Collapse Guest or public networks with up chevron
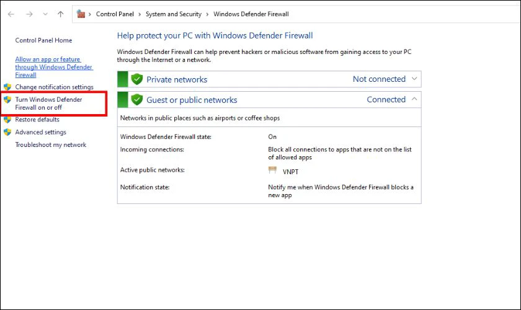This screenshot has height=310, width=521. pos(414,99)
